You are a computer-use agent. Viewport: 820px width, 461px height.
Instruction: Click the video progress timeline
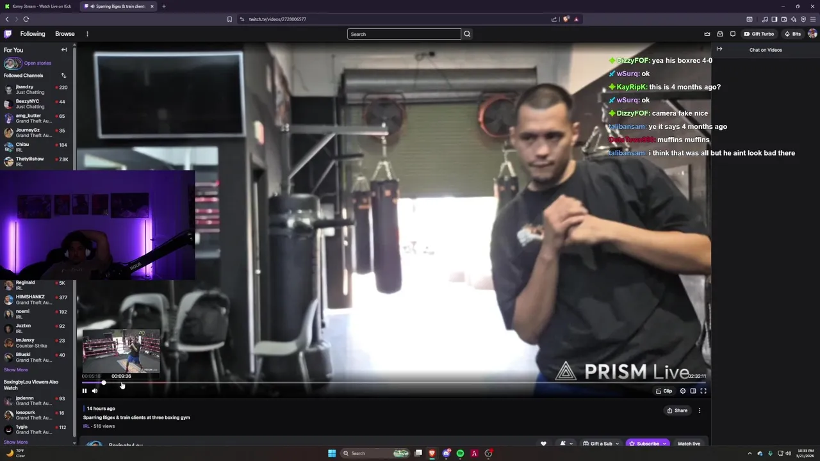(x=394, y=383)
